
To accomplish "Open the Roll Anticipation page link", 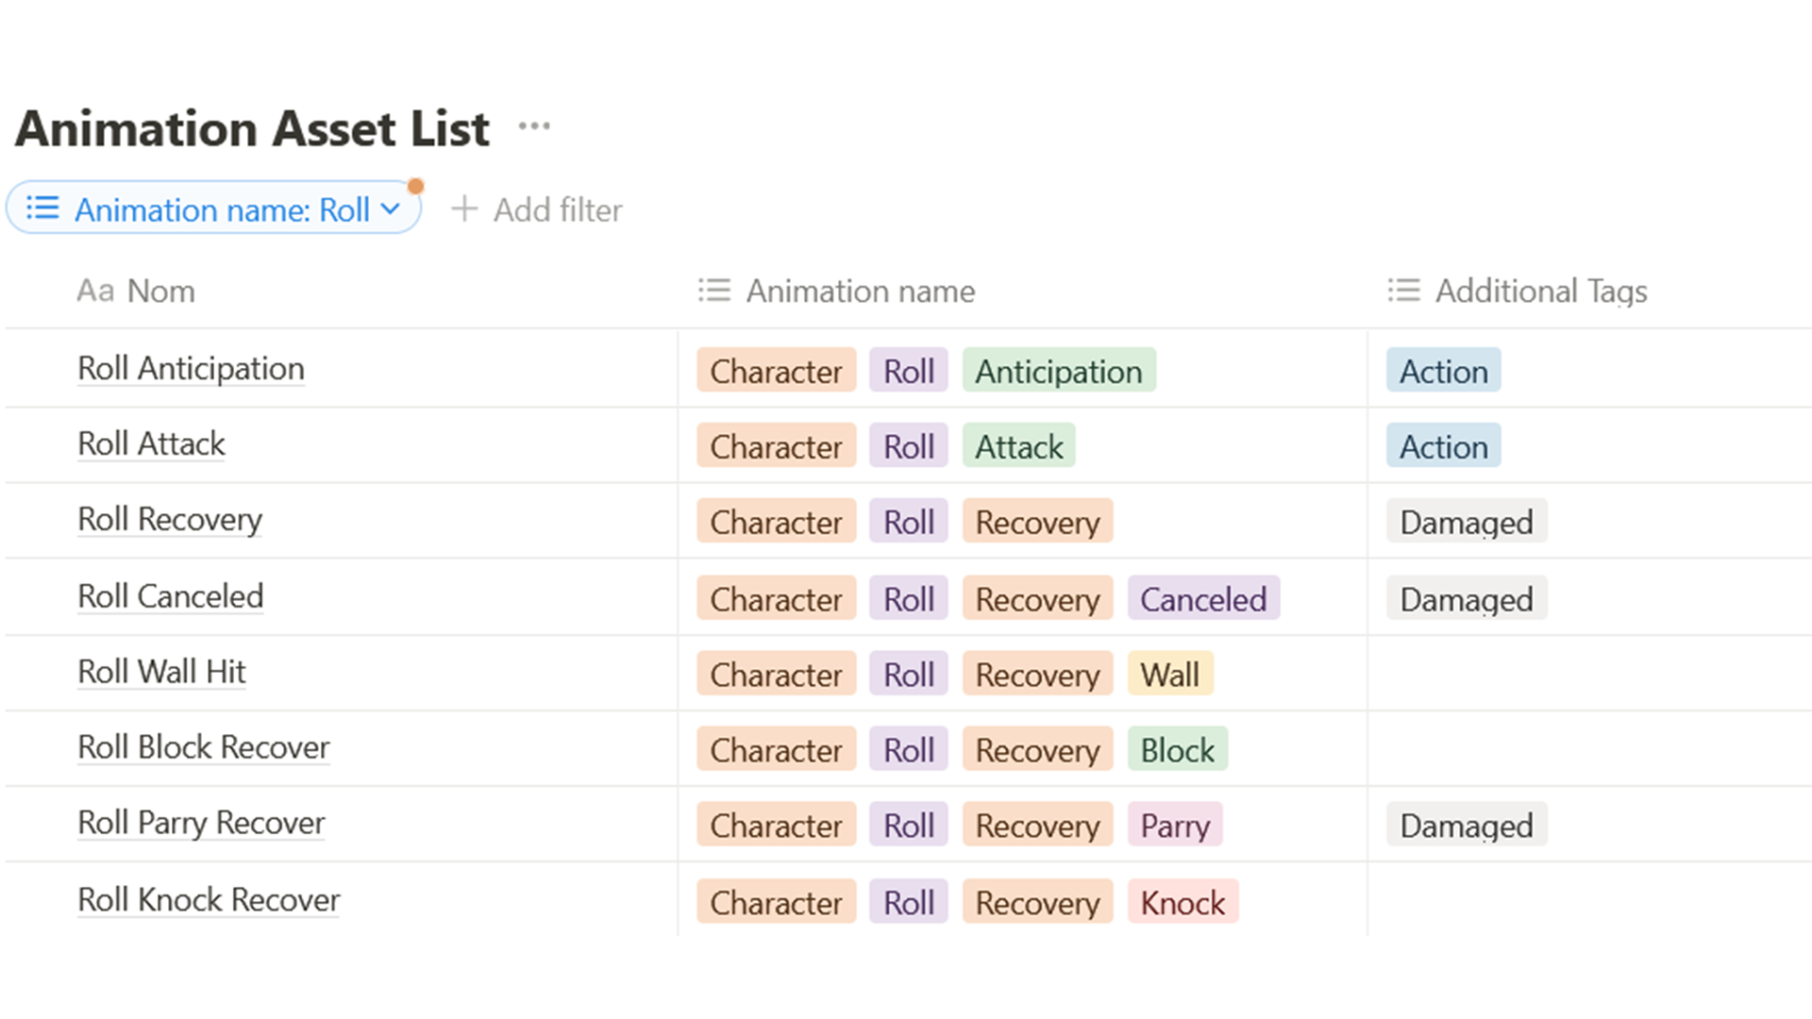I will coord(191,368).
